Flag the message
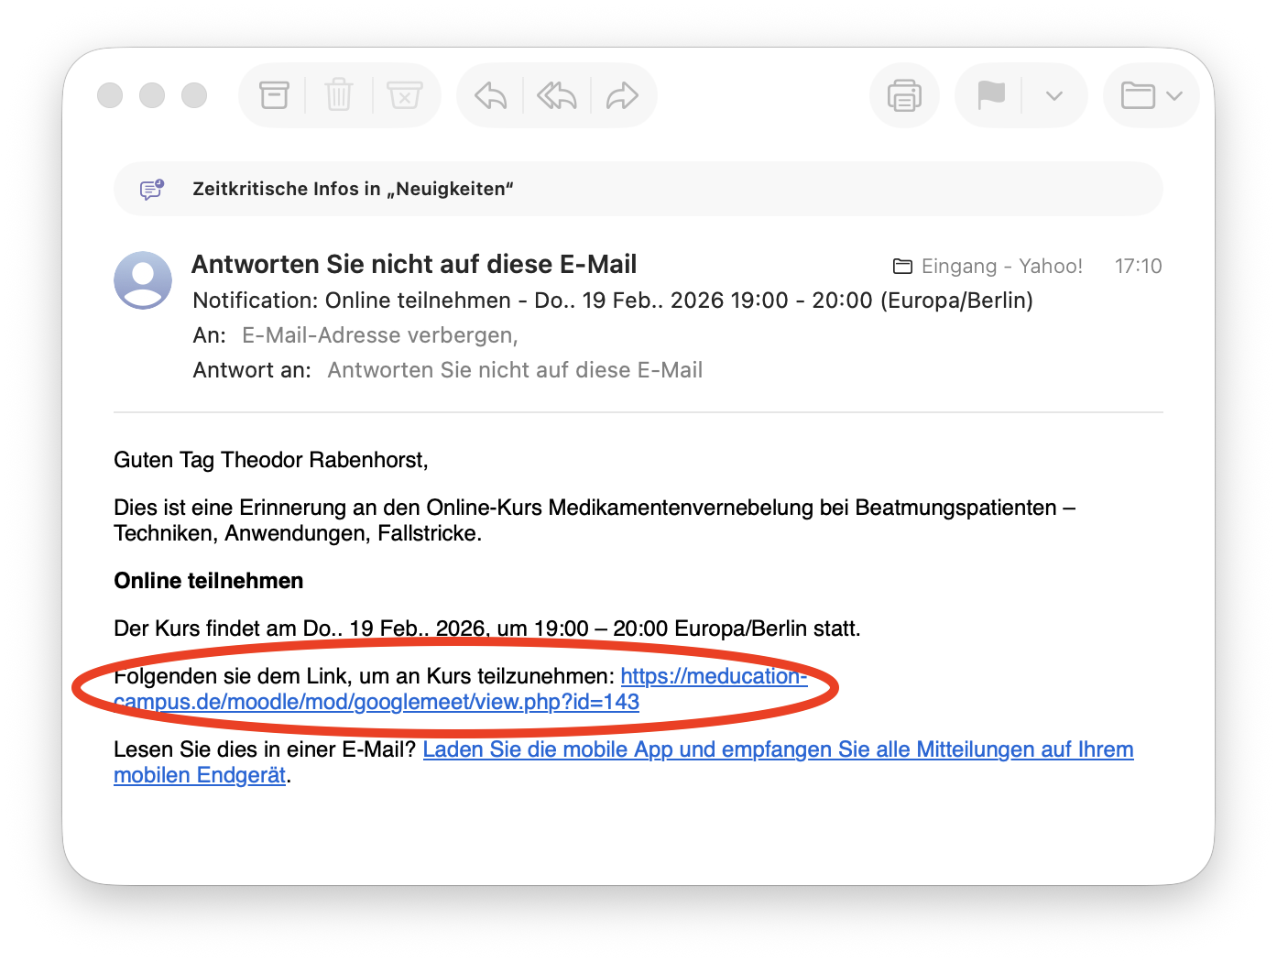Viewport: 1277px width, 962px height. pos(991,94)
